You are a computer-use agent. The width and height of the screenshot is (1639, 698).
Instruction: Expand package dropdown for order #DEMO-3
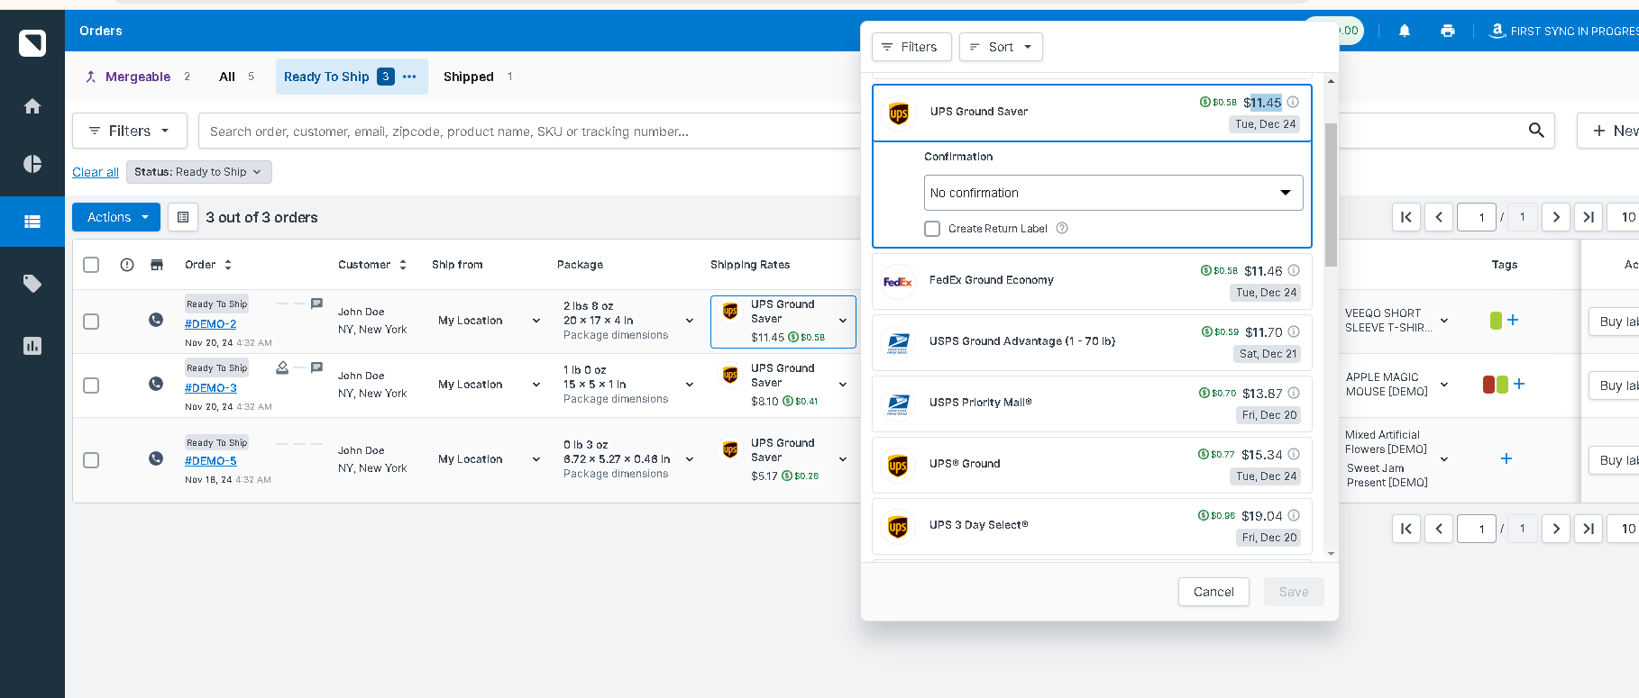(x=690, y=385)
